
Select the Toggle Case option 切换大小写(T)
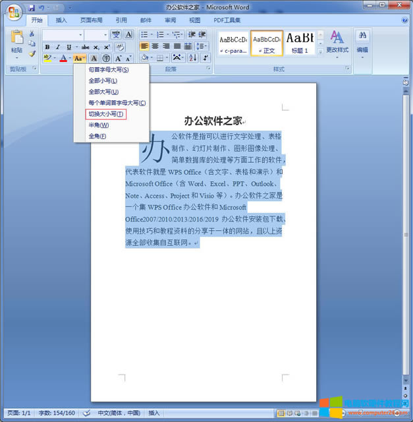coord(106,114)
